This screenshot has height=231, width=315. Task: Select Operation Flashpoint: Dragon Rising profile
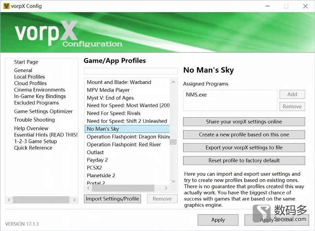pyautogui.click(x=127, y=136)
